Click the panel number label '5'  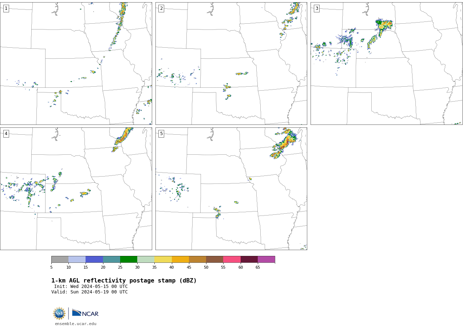point(161,134)
